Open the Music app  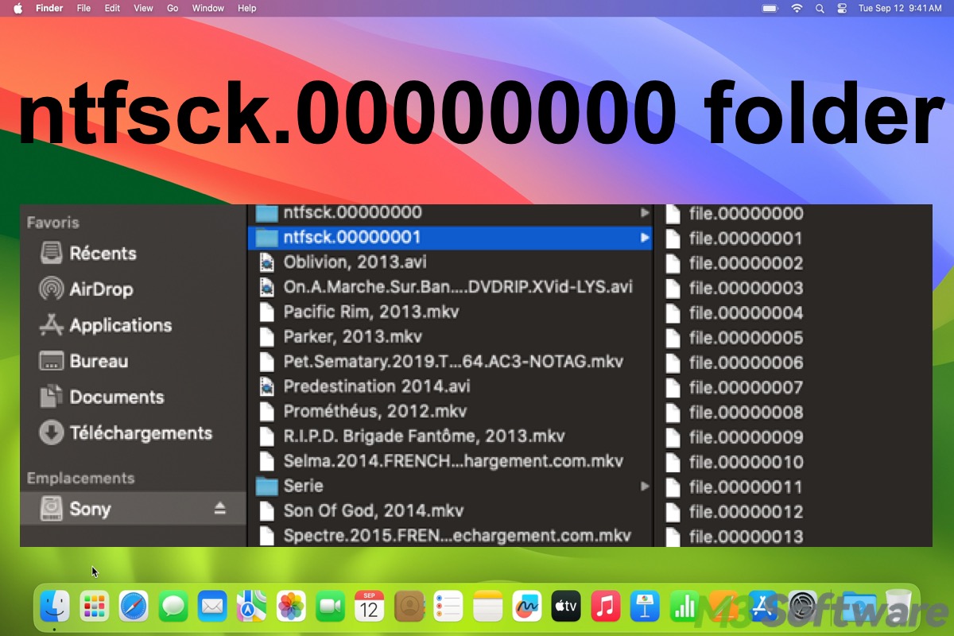605,606
